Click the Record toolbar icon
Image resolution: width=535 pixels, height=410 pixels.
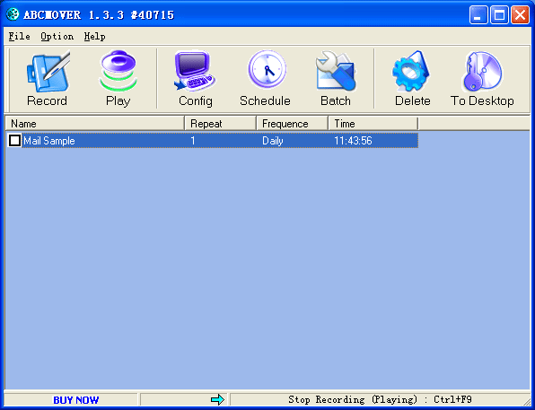pyautogui.click(x=48, y=71)
